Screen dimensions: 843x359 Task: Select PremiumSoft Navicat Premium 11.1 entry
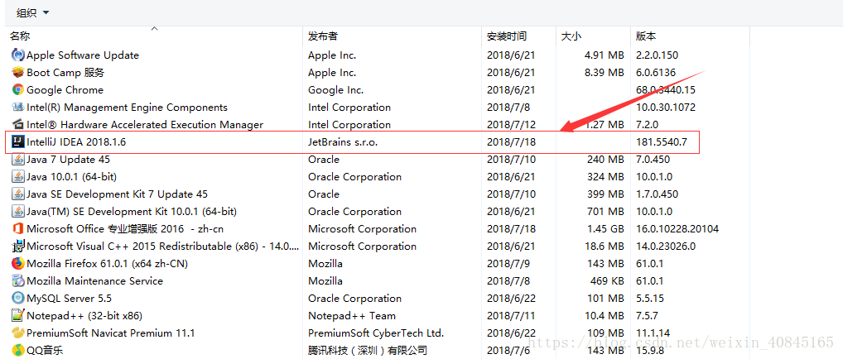pos(110,333)
